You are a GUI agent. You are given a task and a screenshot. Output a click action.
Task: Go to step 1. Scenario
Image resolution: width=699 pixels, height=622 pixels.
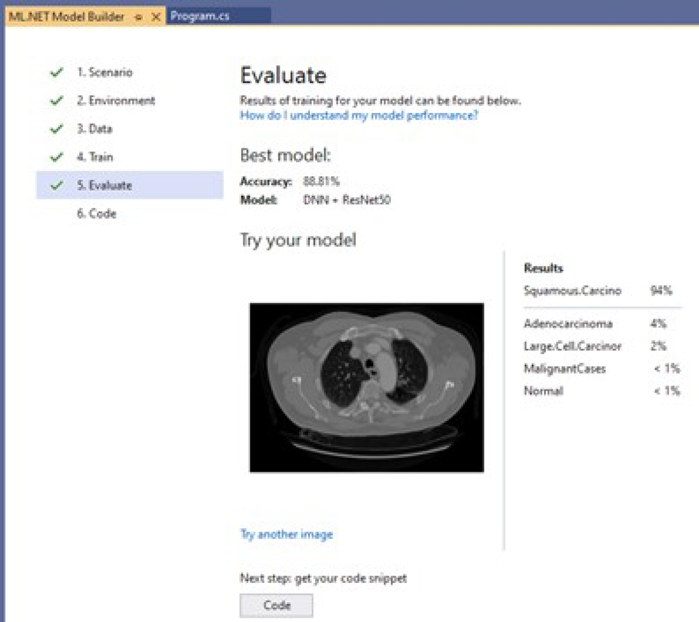[105, 72]
